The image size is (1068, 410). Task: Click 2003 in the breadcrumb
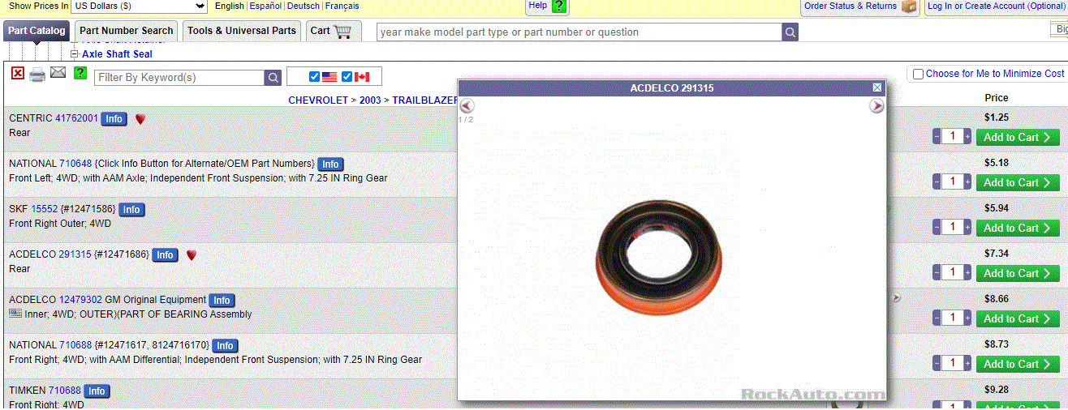(370, 100)
